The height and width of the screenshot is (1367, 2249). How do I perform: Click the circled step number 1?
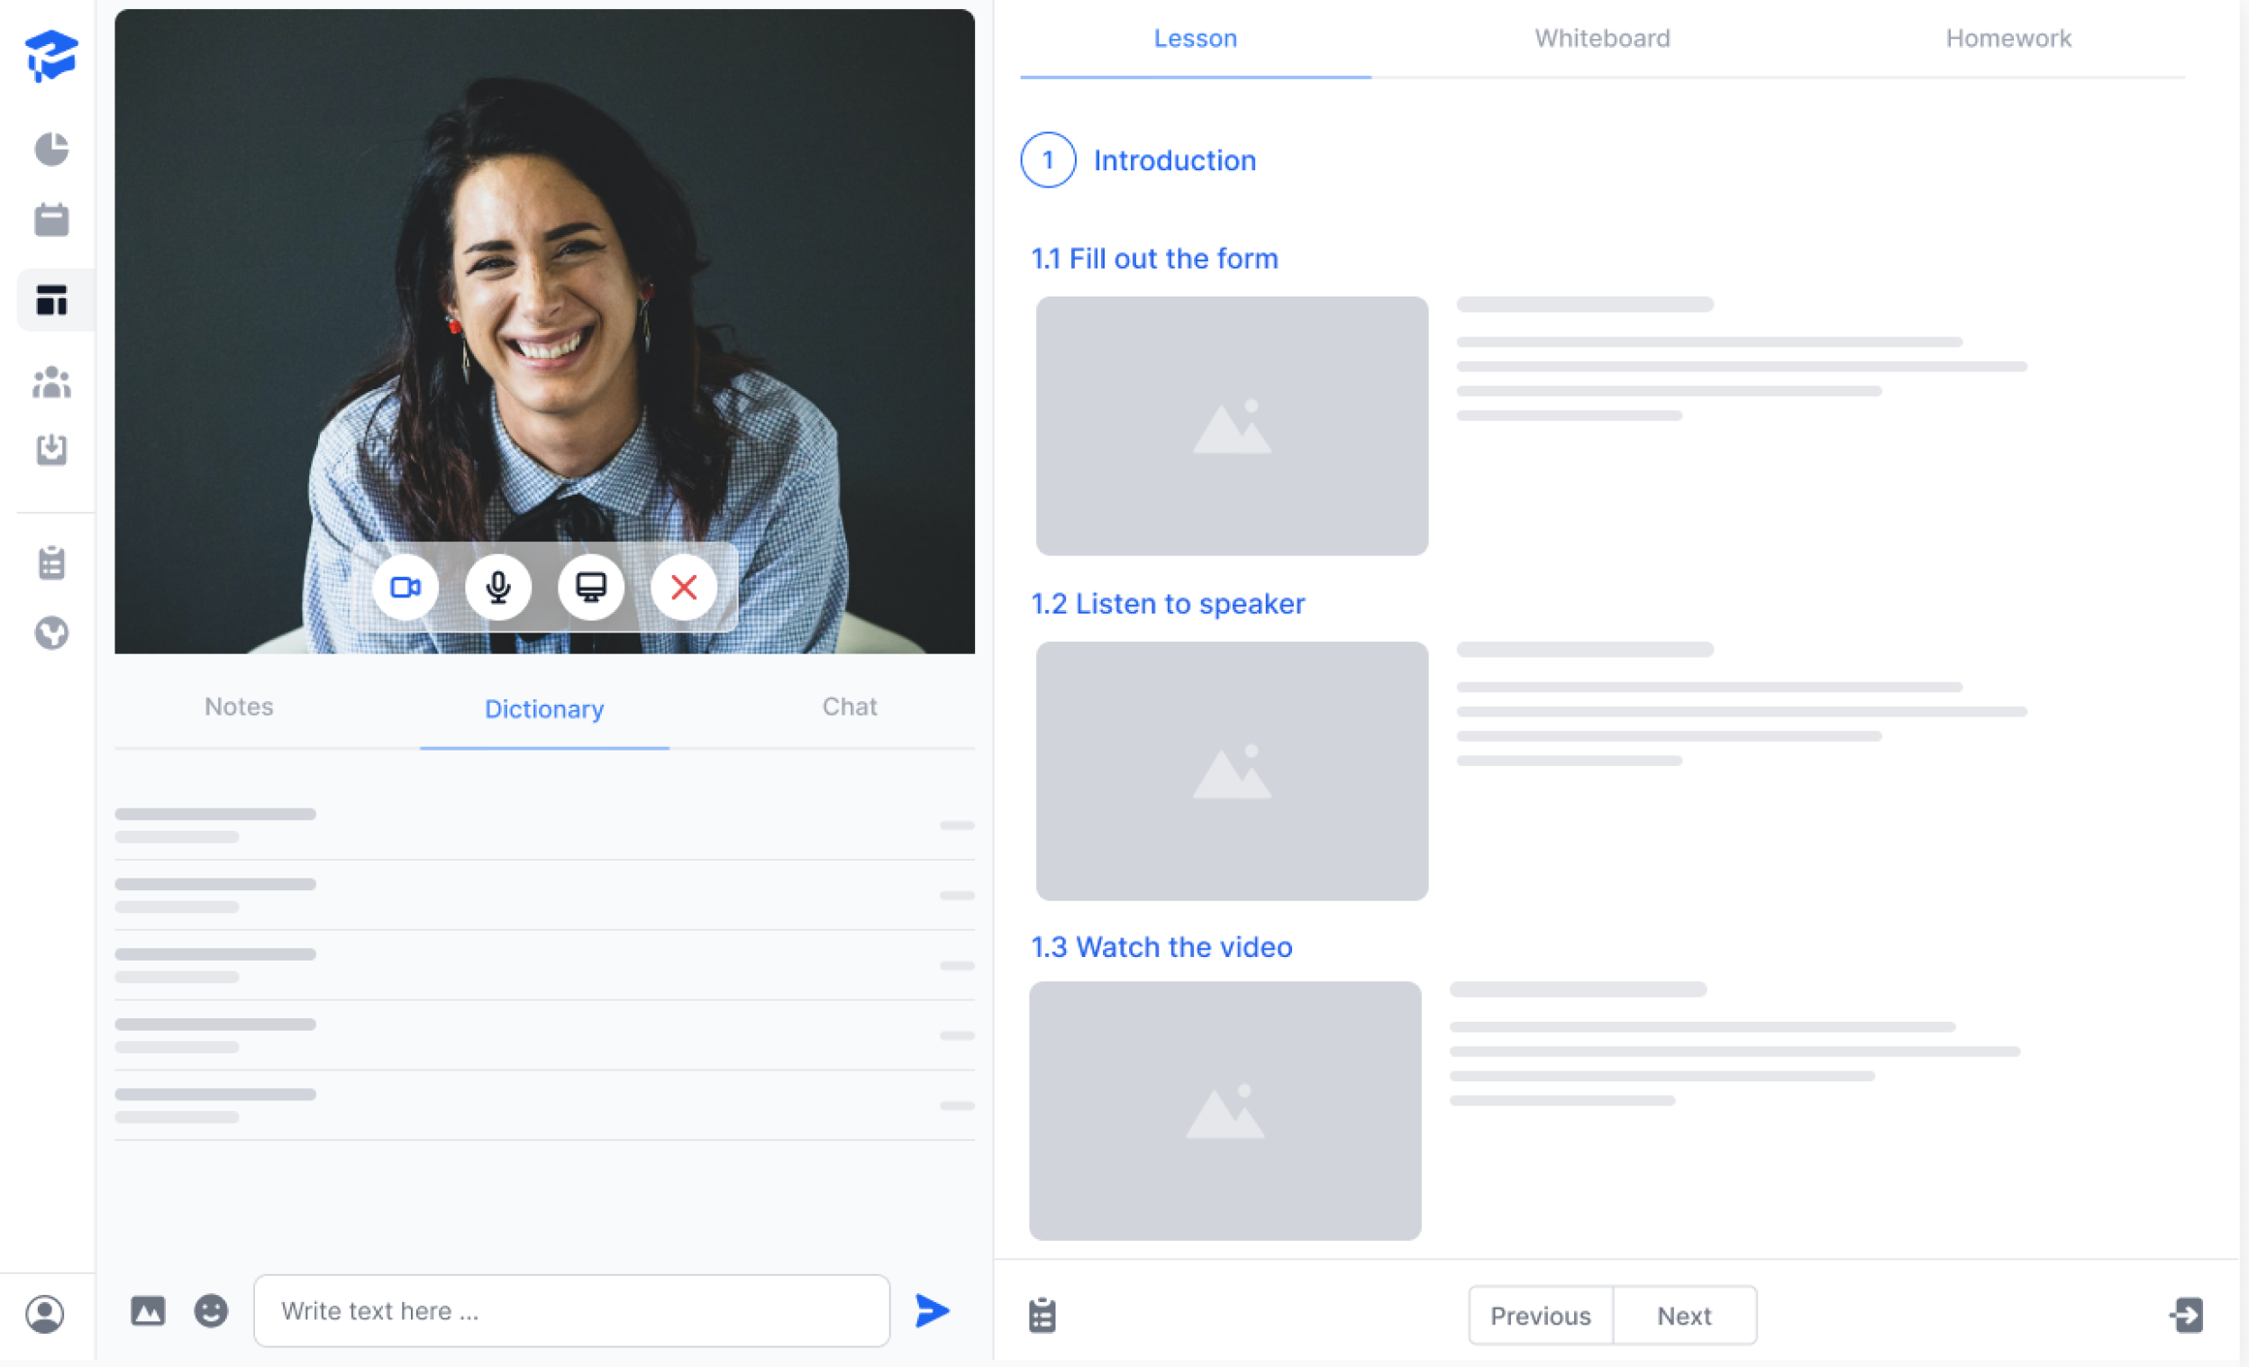(x=1048, y=159)
